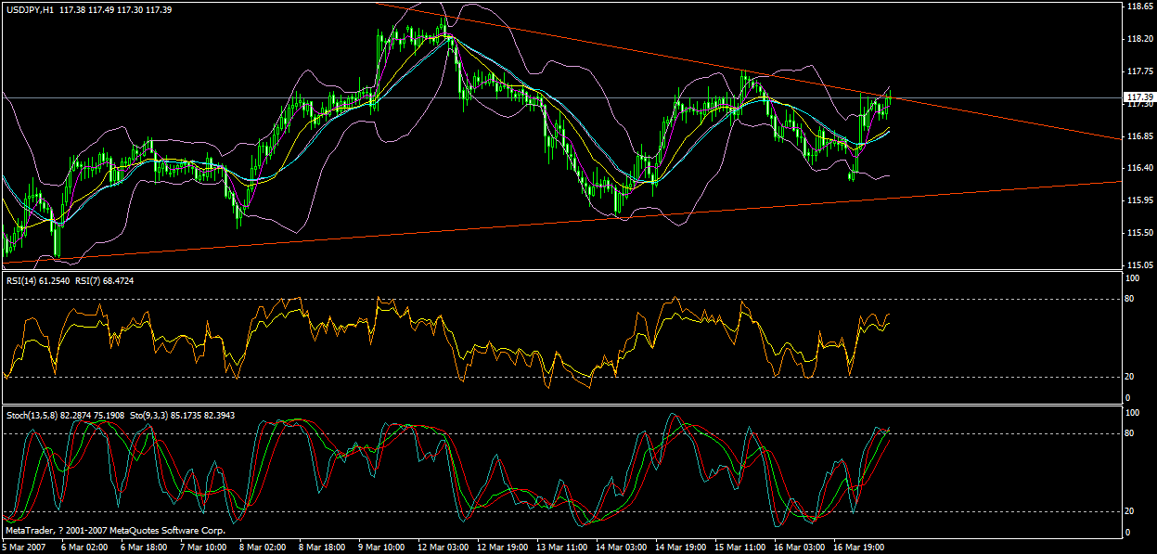Click the 118.20 price axis label

click(1139, 39)
